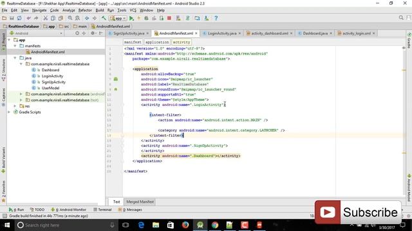The height and width of the screenshot is (231, 412).
Task: Click the Open folder toolbar icon
Action: point(5,18)
